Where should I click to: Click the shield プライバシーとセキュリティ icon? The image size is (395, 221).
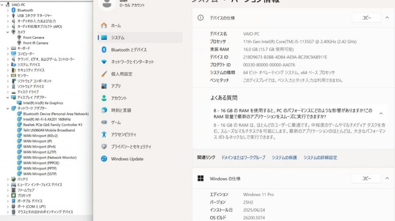click(104, 146)
